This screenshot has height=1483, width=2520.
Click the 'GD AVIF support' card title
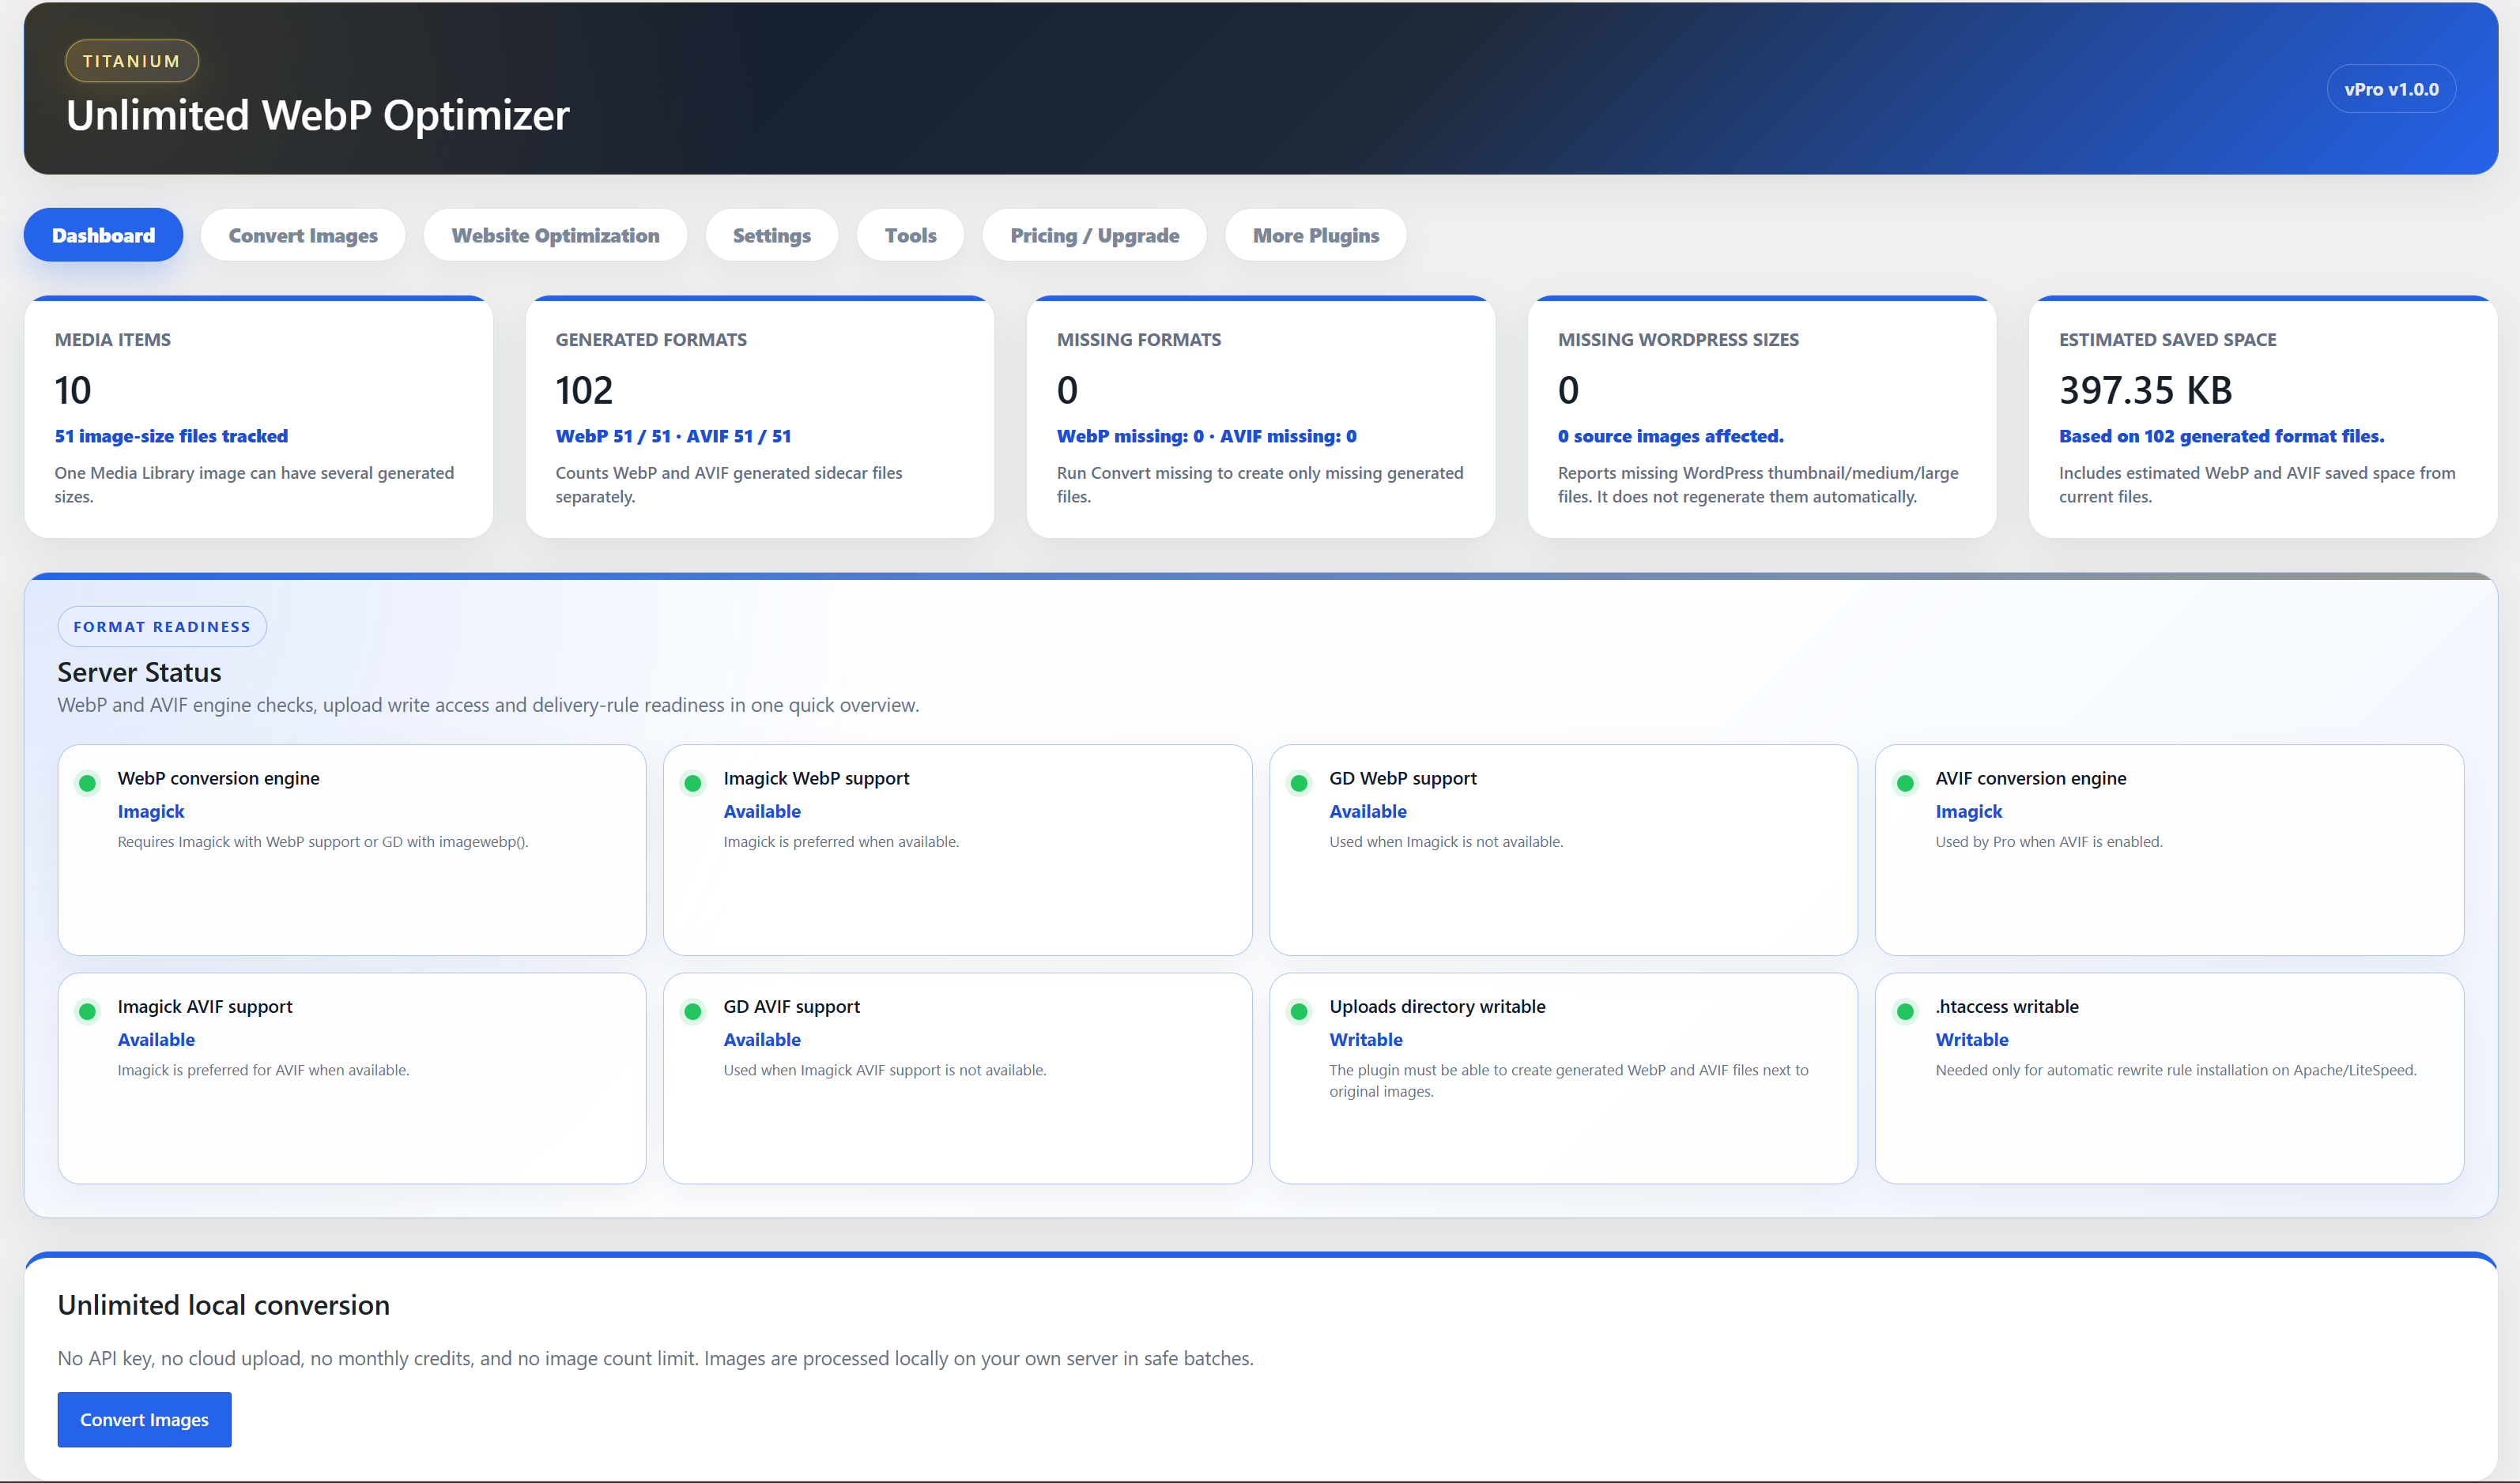(x=791, y=1007)
